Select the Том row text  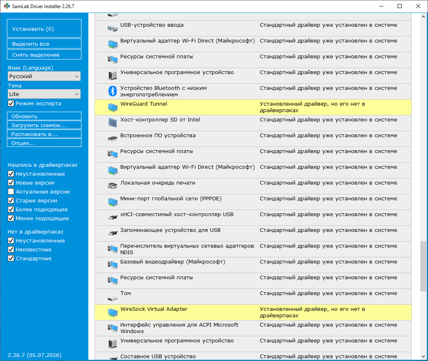click(126, 293)
